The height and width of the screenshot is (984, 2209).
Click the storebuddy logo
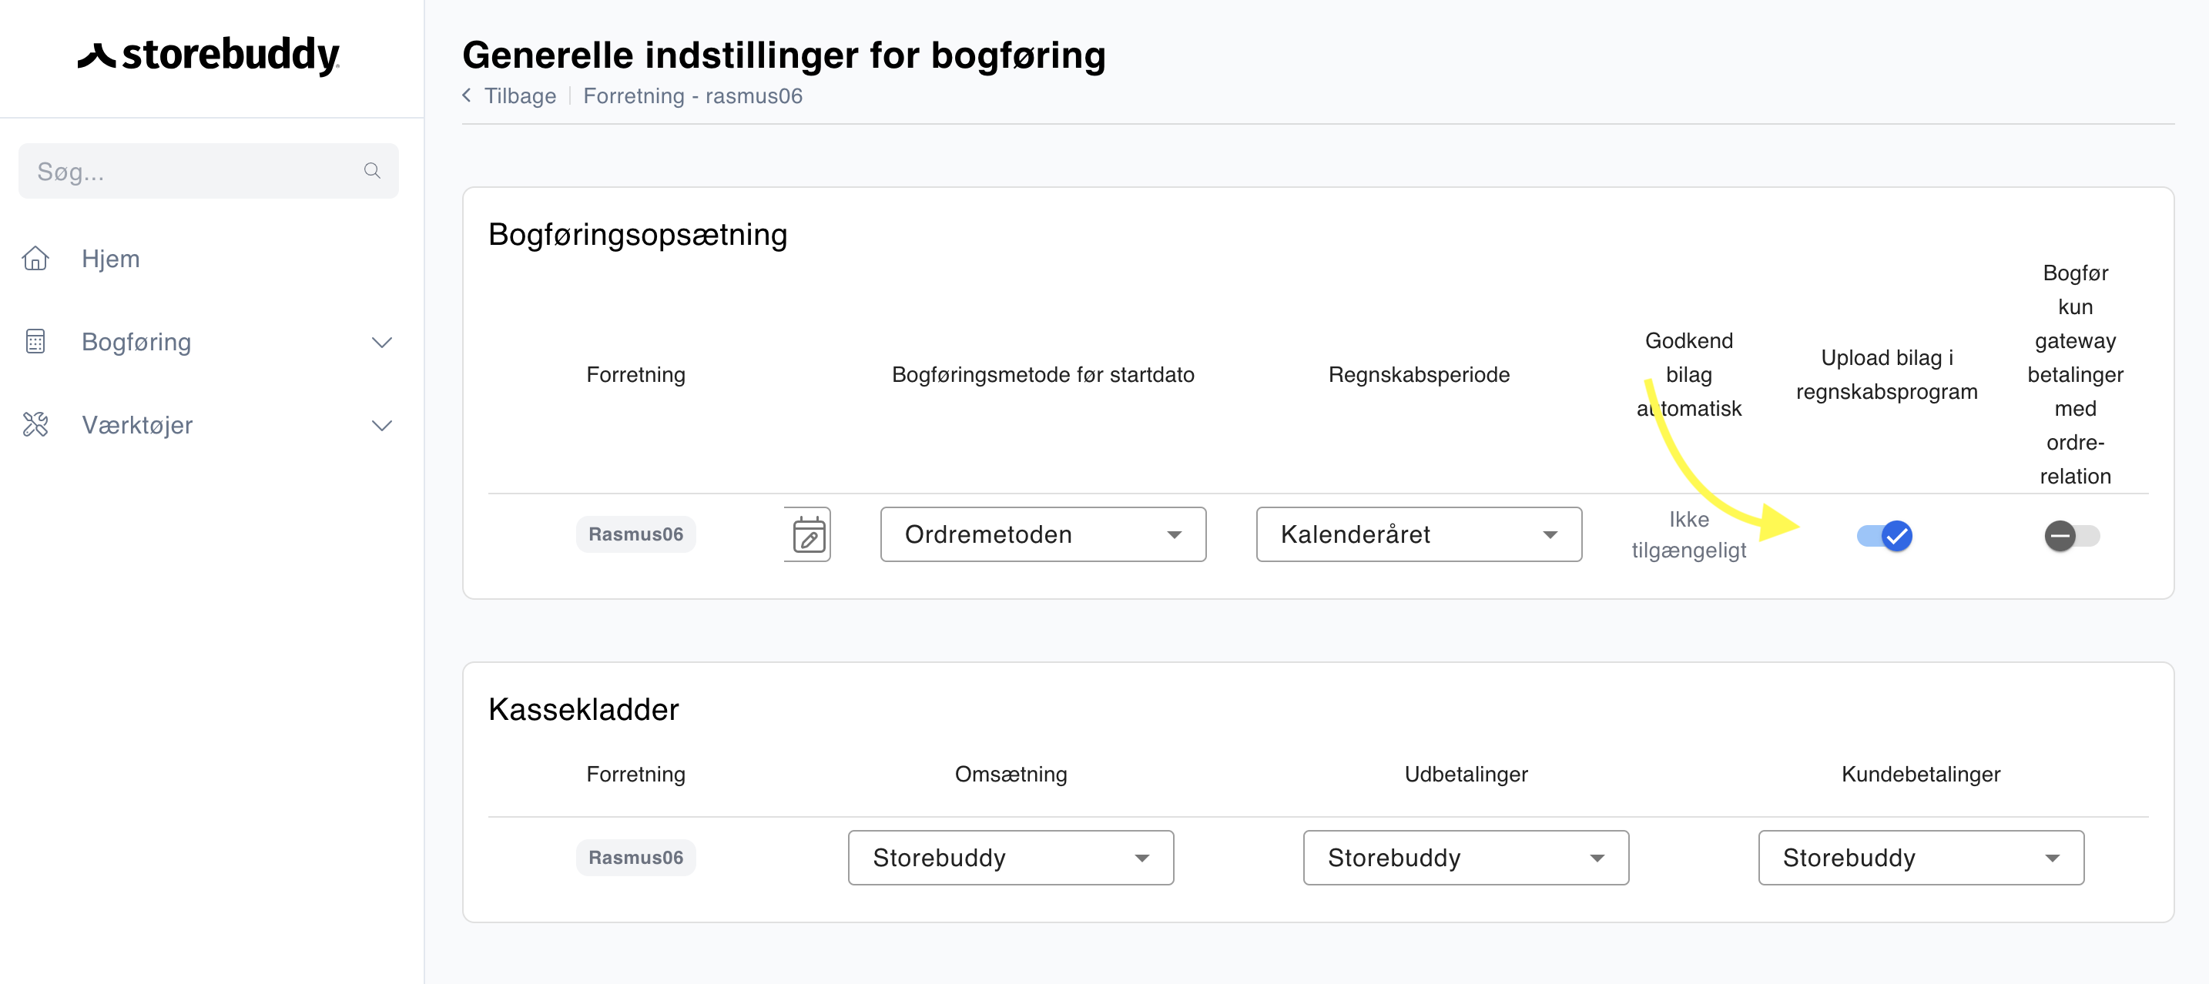tap(209, 55)
